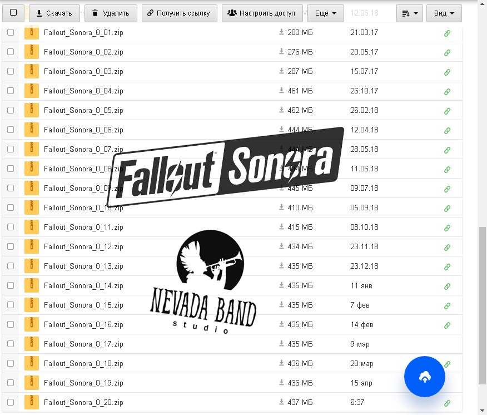Screen dimensions: 487x415
Task: Click the share link icon for Fallout_Sonora_0_16.zip
Action: (447, 325)
